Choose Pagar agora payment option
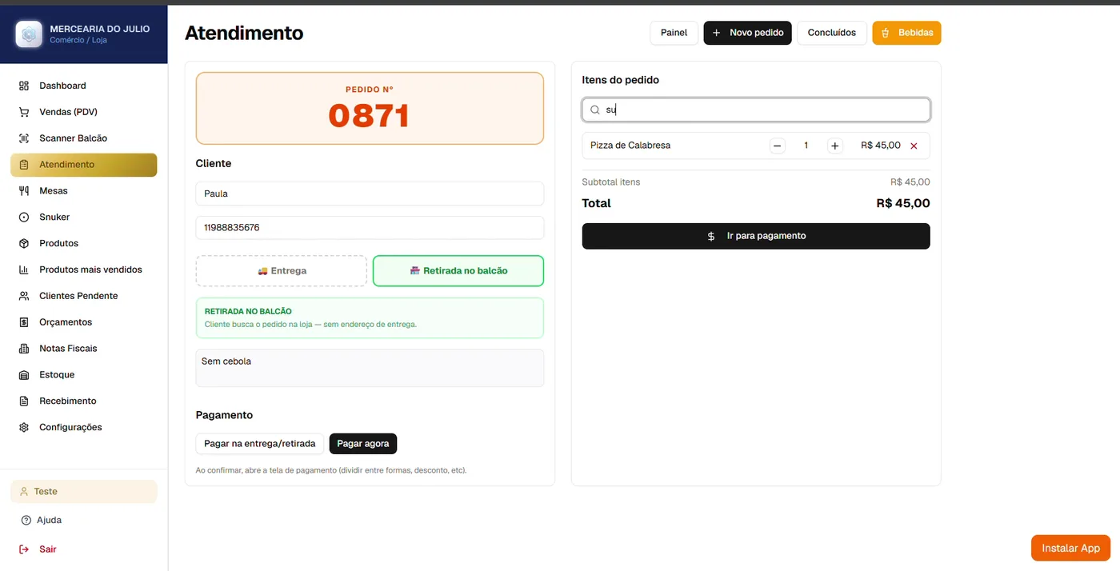 (363, 444)
